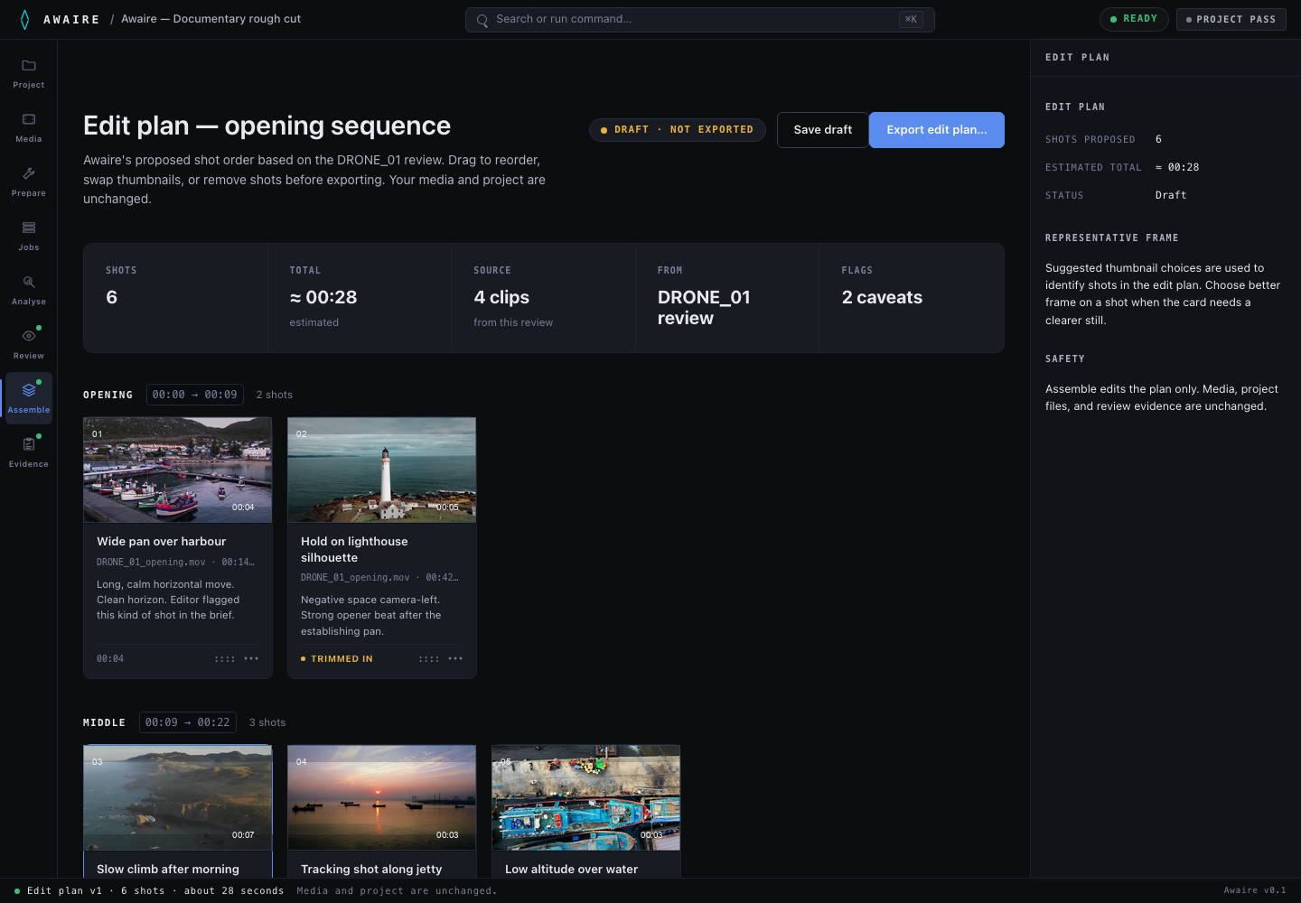1301x903 pixels.
Task: Click the 'DRONE_01 review' stat value
Action: [704, 308]
